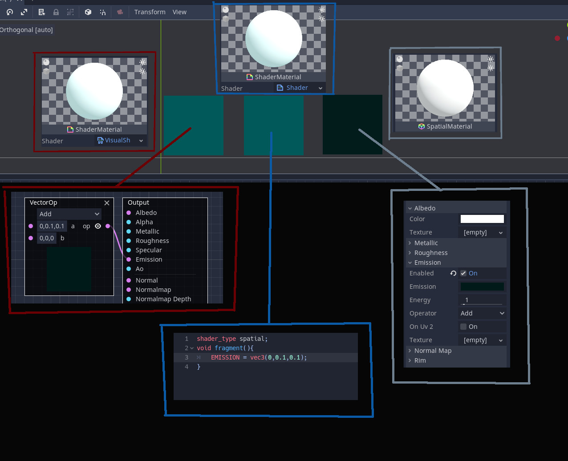568x461 pixels.
Task: Close the VectorOp node with its X button
Action: click(107, 202)
